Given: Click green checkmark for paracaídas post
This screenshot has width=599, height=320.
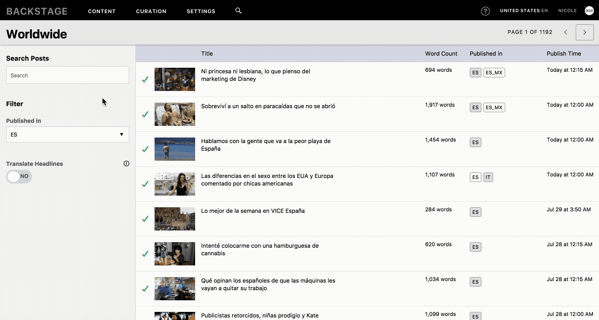Looking at the screenshot, I should coord(145,114).
